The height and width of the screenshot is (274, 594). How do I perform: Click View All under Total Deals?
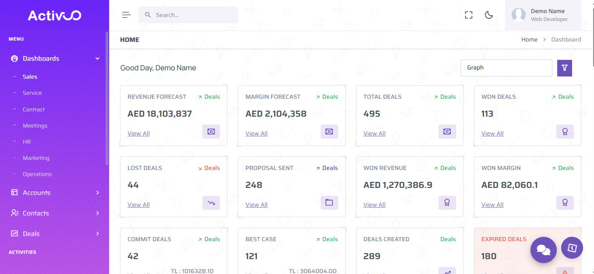375,134
